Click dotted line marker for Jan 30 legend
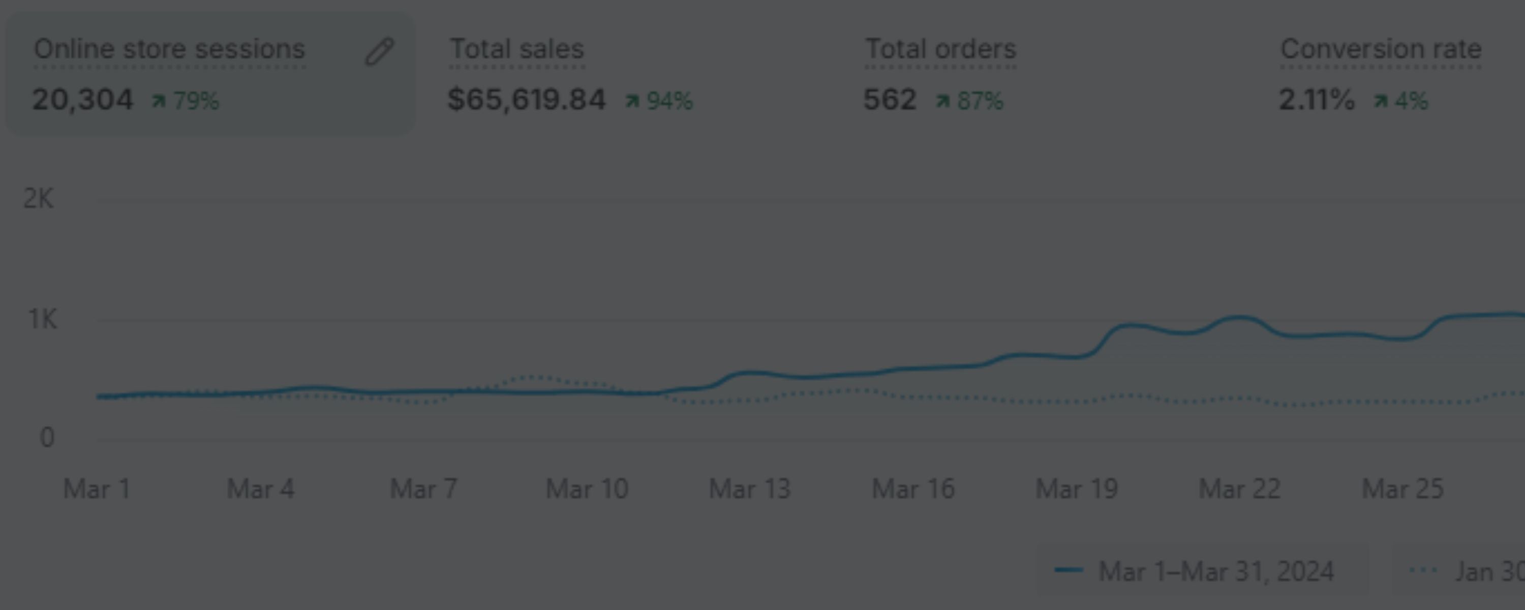This screenshot has width=1525, height=610. [1424, 571]
